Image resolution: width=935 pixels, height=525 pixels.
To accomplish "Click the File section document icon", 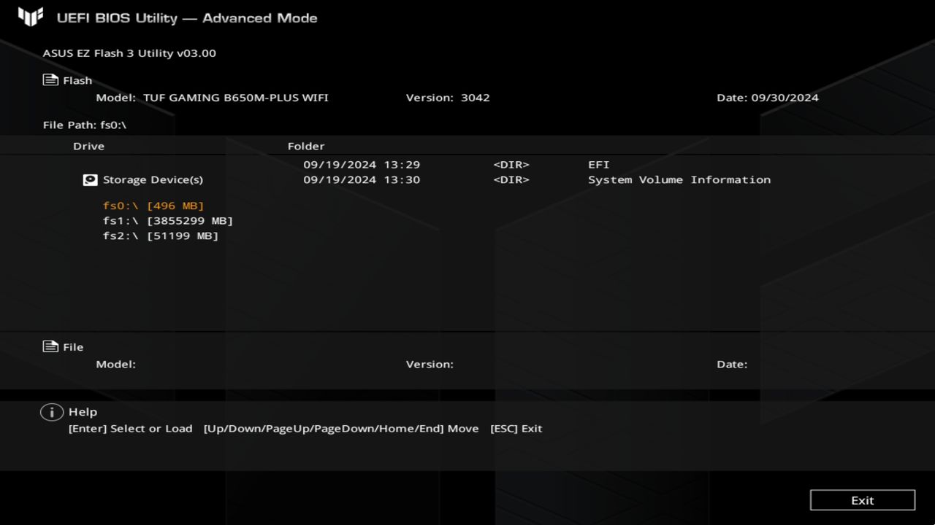I will (x=50, y=347).
